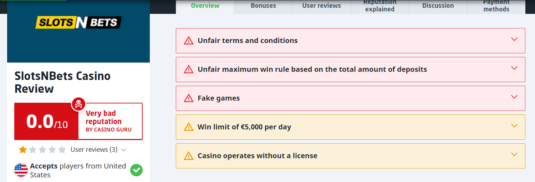
Task: Click the Very bad reputation label
Action: tap(103, 117)
